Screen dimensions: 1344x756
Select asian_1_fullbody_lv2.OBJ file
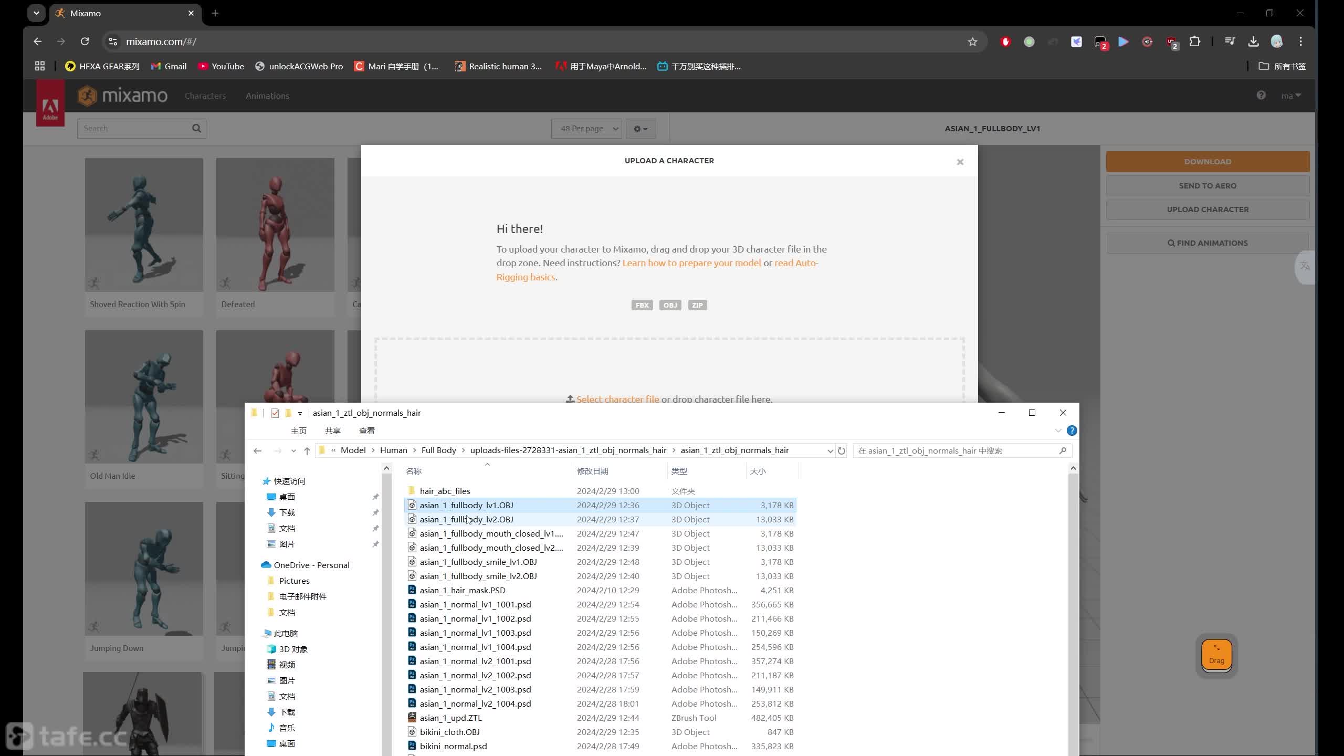601,519
